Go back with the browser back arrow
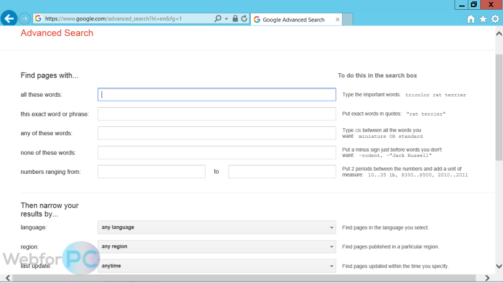Image resolution: width=503 pixels, height=283 pixels. point(9,18)
